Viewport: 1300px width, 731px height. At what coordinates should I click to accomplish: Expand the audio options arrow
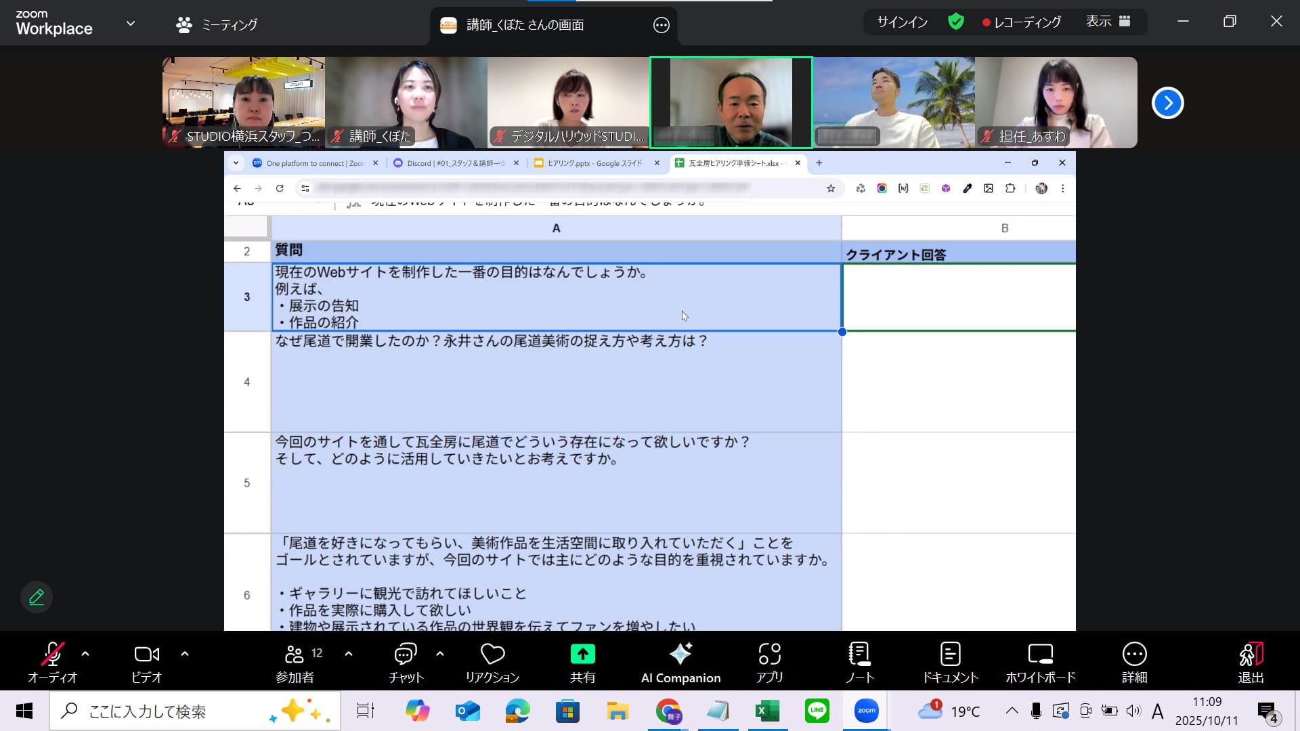point(85,654)
